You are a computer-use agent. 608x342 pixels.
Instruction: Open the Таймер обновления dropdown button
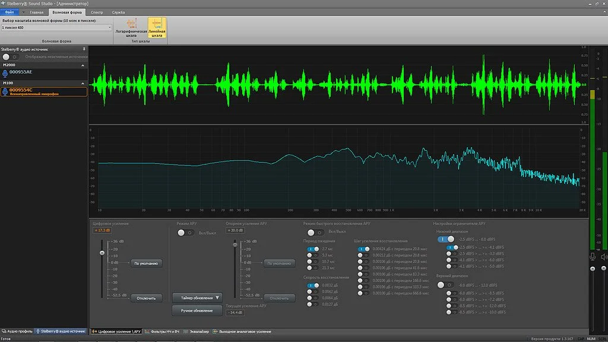197,298
